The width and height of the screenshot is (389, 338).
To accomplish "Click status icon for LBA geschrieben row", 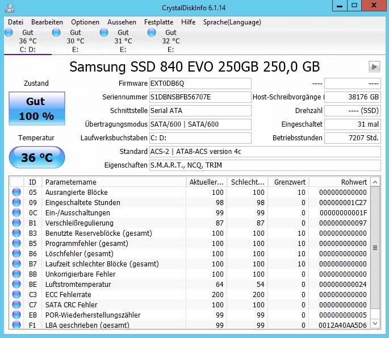I will pos(16,324).
